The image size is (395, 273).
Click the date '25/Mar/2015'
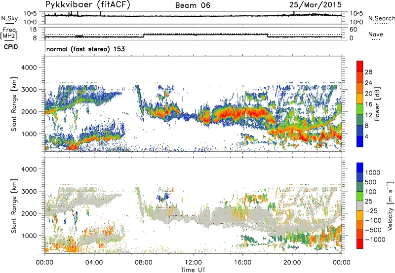click(315, 4)
